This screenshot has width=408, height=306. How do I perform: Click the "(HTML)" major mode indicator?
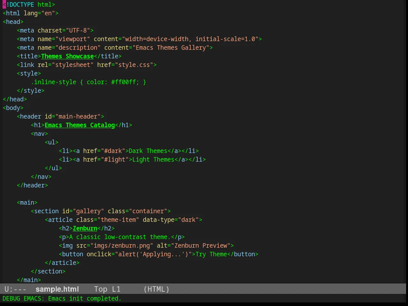(x=157, y=289)
